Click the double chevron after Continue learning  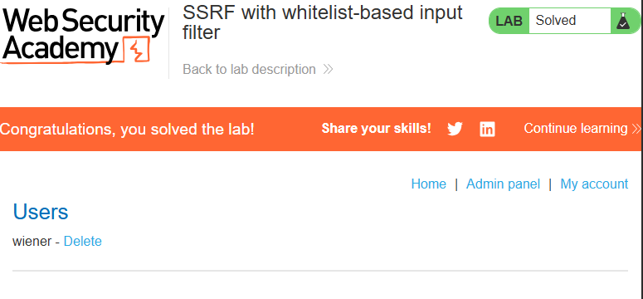[636, 129]
